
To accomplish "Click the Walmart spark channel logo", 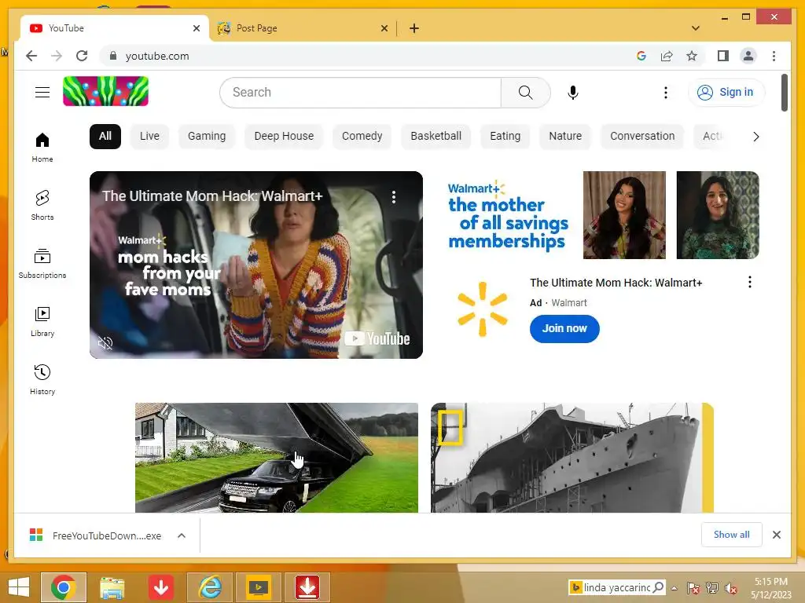I will click(x=482, y=309).
